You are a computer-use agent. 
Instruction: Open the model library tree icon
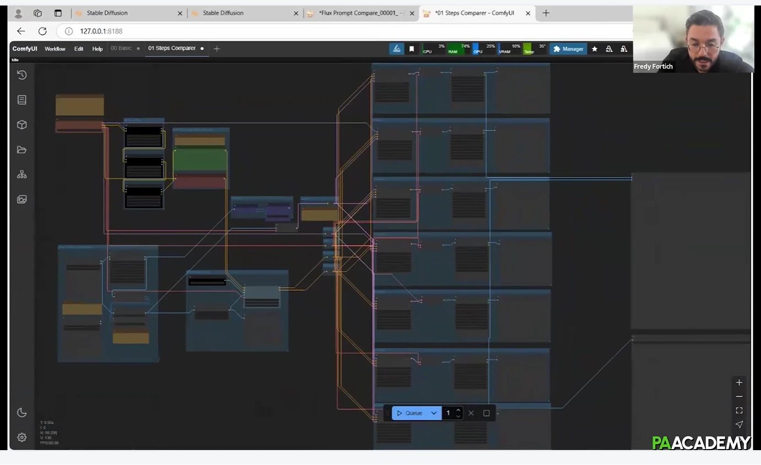(22, 175)
